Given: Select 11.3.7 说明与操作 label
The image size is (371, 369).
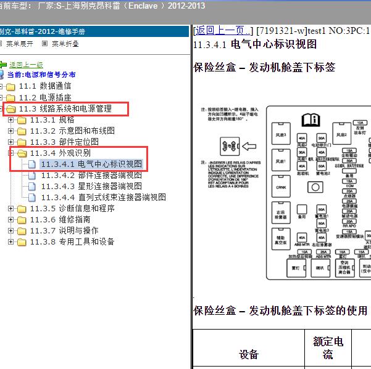Looking at the screenshot, I should click(64, 230).
